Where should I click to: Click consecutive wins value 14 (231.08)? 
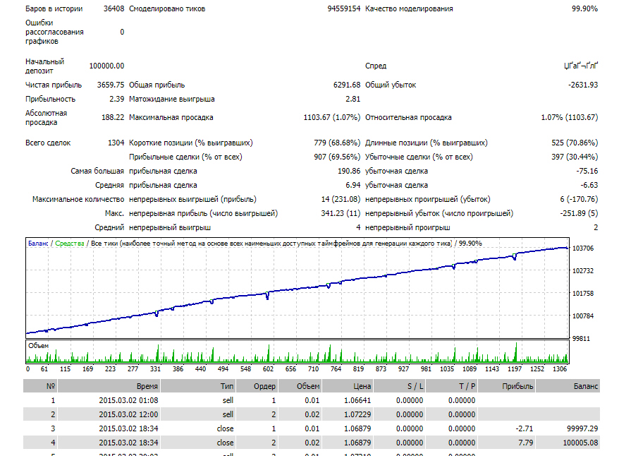click(x=341, y=200)
